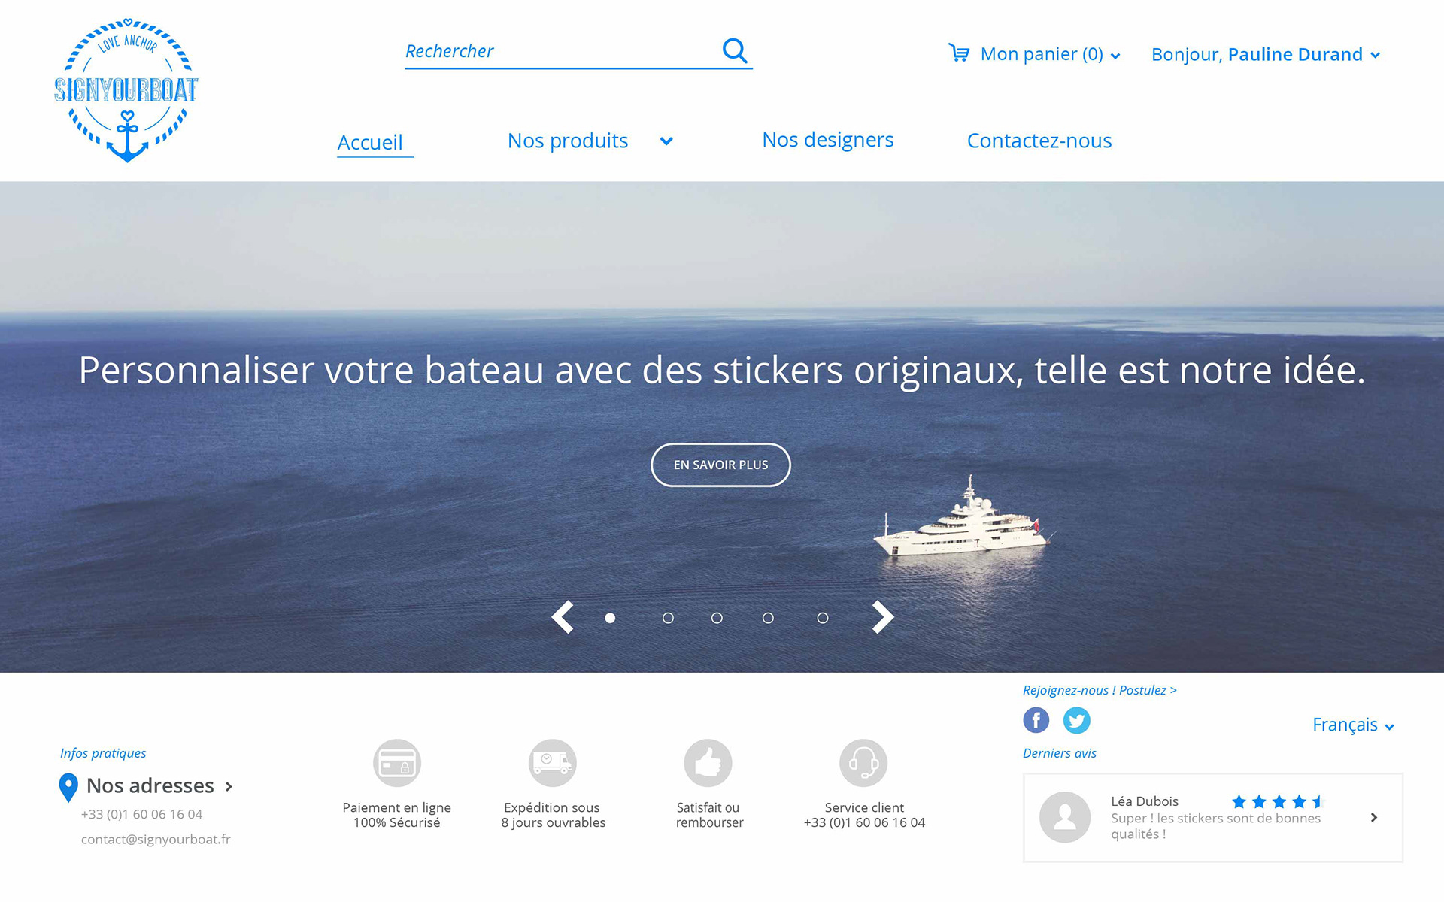This screenshot has height=902, width=1444.
Task: Go to the Contactez-nous menu item
Action: click(x=1039, y=141)
